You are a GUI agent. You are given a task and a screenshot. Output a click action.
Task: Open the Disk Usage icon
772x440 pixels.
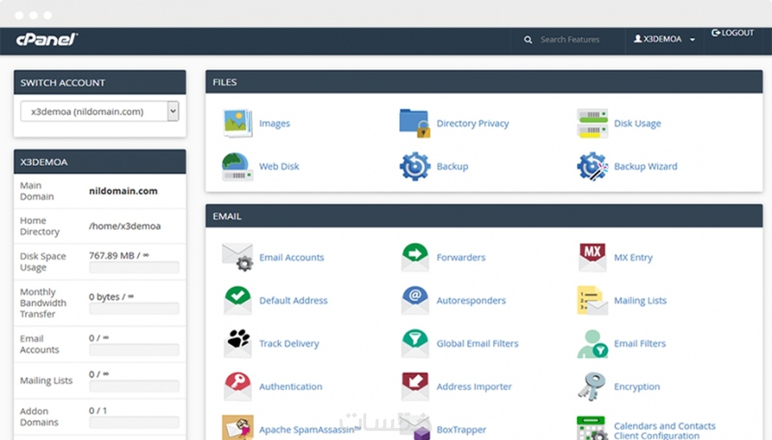coord(592,123)
